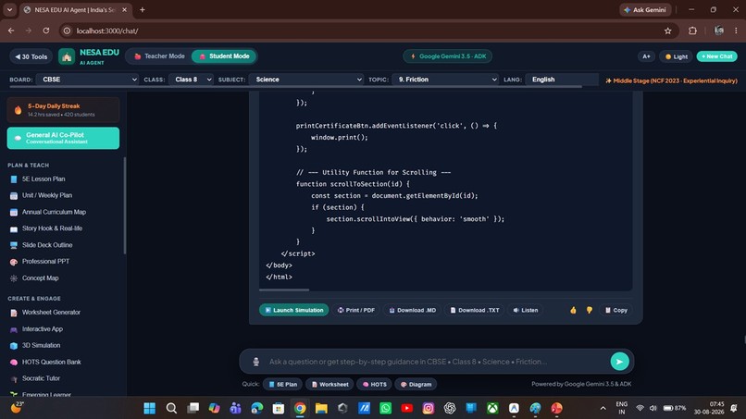
Task: Click Print / PDF button
Action: pos(355,310)
